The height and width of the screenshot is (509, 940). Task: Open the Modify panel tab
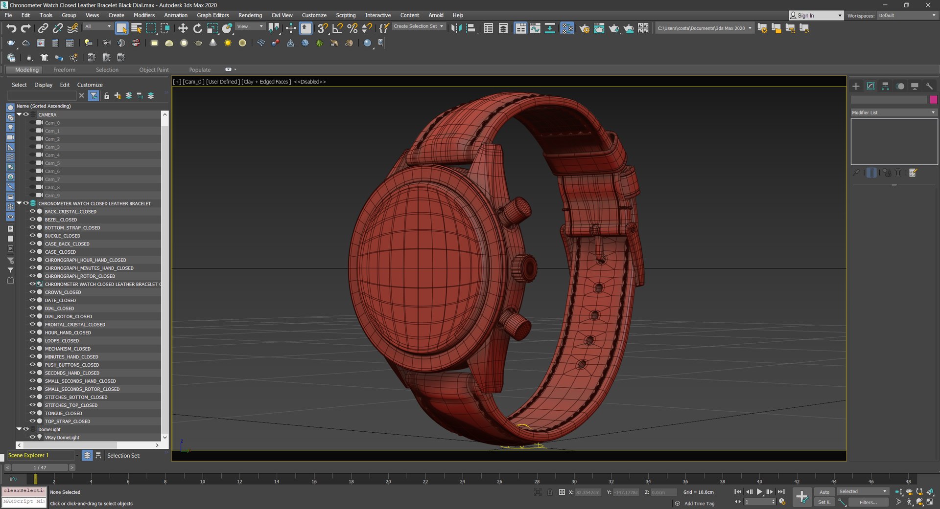click(x=870, y=86)
